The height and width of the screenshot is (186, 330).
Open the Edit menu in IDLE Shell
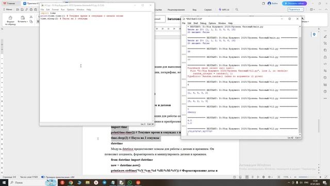[x=189, y=23]
